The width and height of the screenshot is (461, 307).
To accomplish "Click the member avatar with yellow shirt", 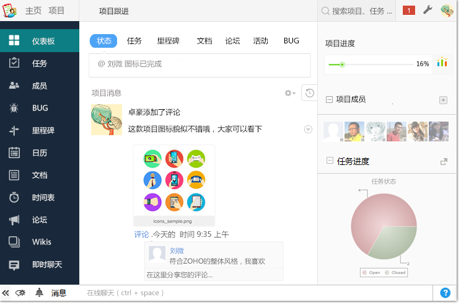I will (354, 131).
